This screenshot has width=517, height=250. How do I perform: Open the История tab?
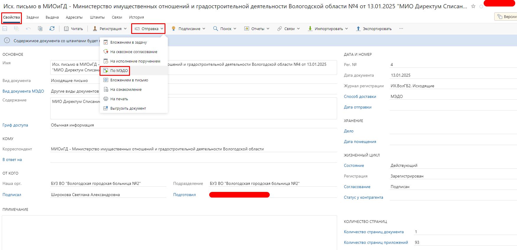pos(136,17)
